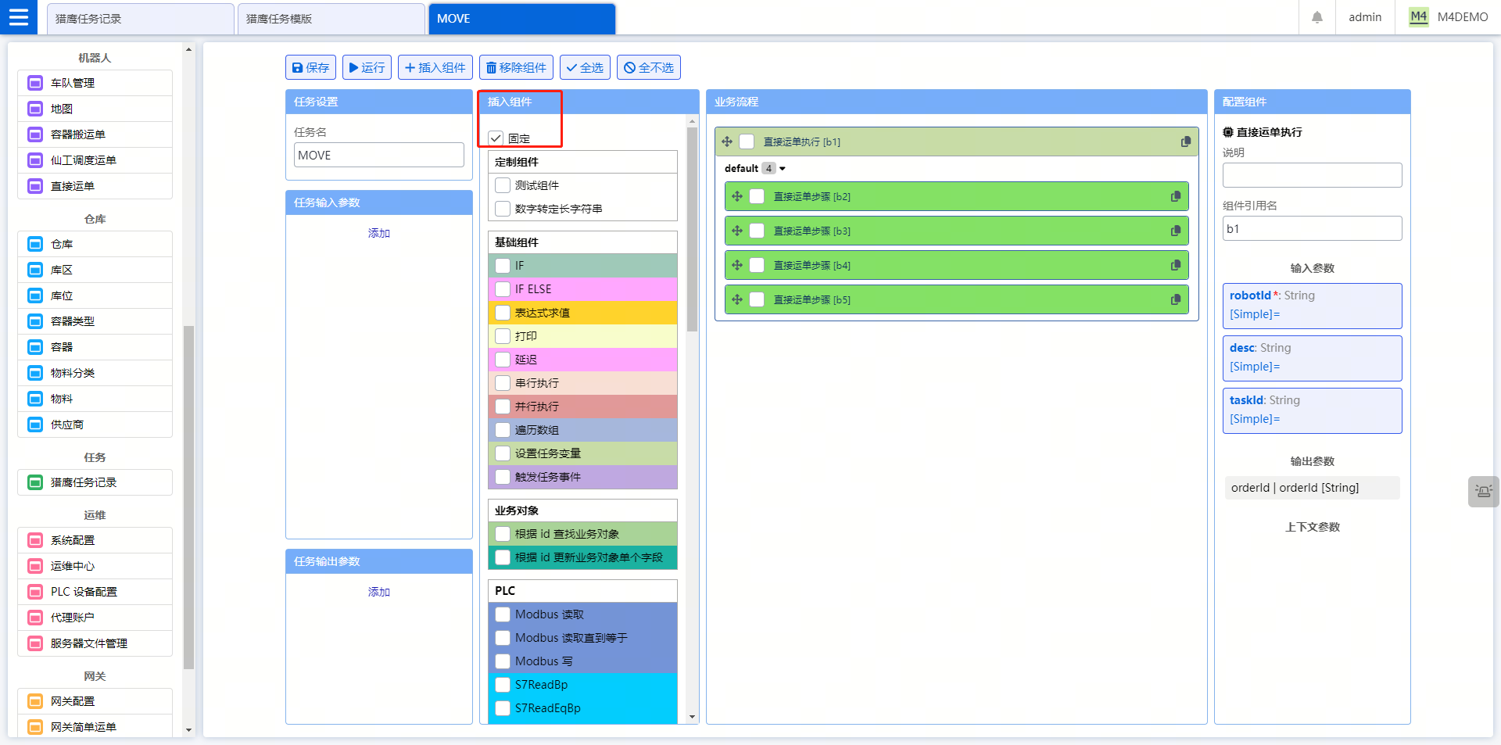
Task: Click 仓库 sidebar item icon
Action: 35,244
